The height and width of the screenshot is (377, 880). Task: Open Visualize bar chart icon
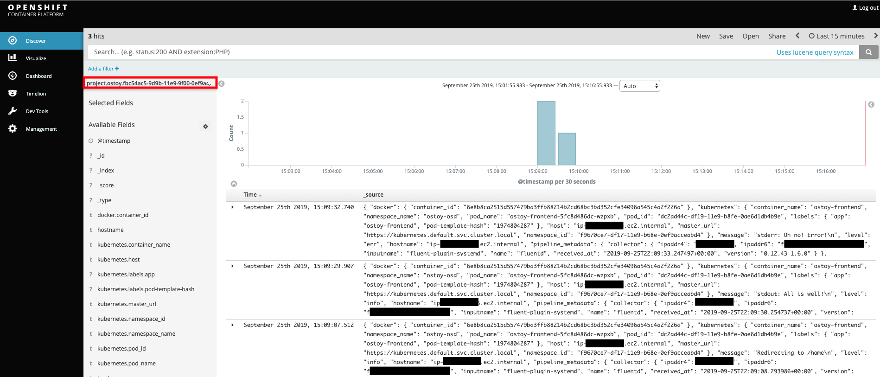coord(13,58)
